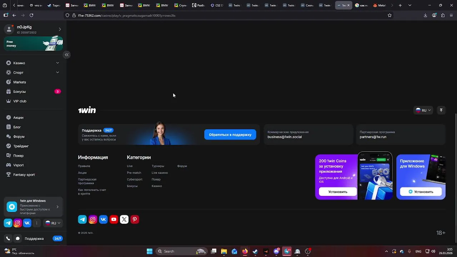The height and width of the screenshot is (257, 457).
Task: Open the Free money banner
Action: point(34,44)
